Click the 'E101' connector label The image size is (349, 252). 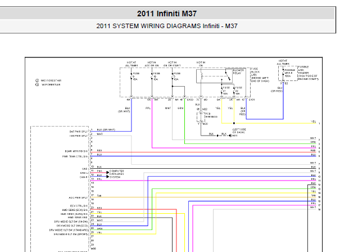point(252,100)
